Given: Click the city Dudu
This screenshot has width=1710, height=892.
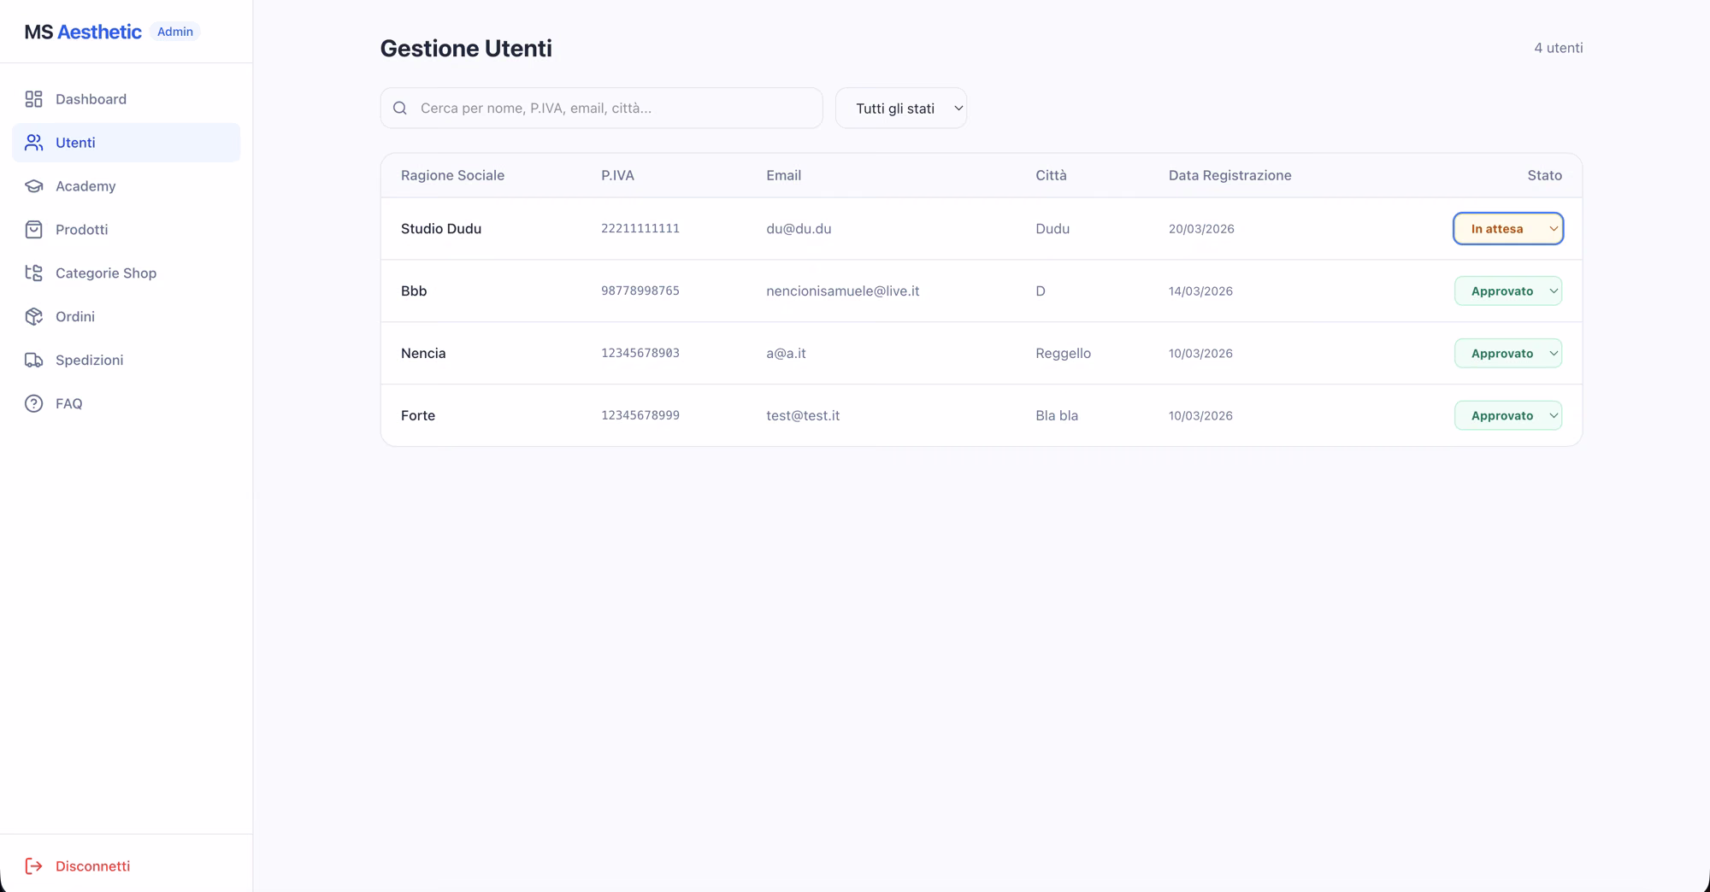Looking at the screenshot, I should coord(1053,229).
